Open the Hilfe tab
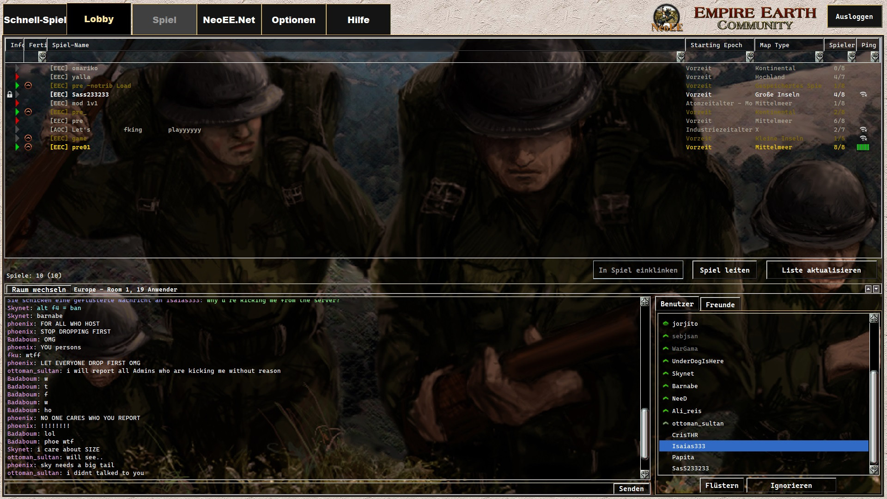This screenshot has width=887, height=499. (x=358, y=20)
